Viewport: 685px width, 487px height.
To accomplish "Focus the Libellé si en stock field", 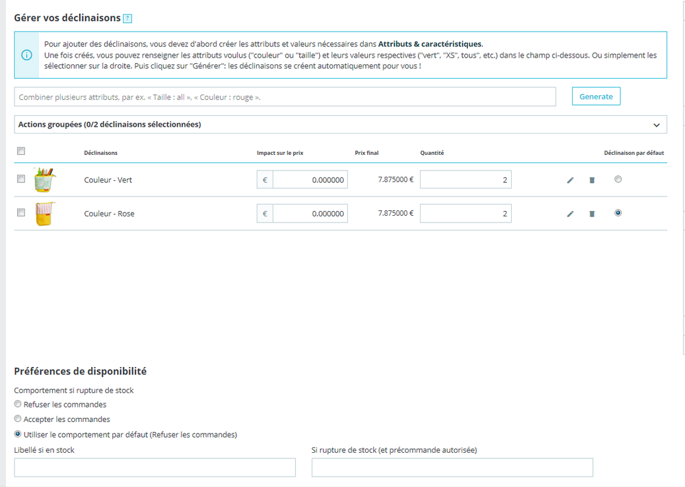I will pyautogui.click(x=155, y=467).
